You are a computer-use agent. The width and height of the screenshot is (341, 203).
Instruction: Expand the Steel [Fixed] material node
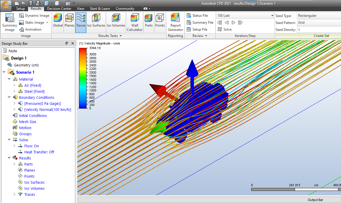pyautogui.click(x=14, y=91)
